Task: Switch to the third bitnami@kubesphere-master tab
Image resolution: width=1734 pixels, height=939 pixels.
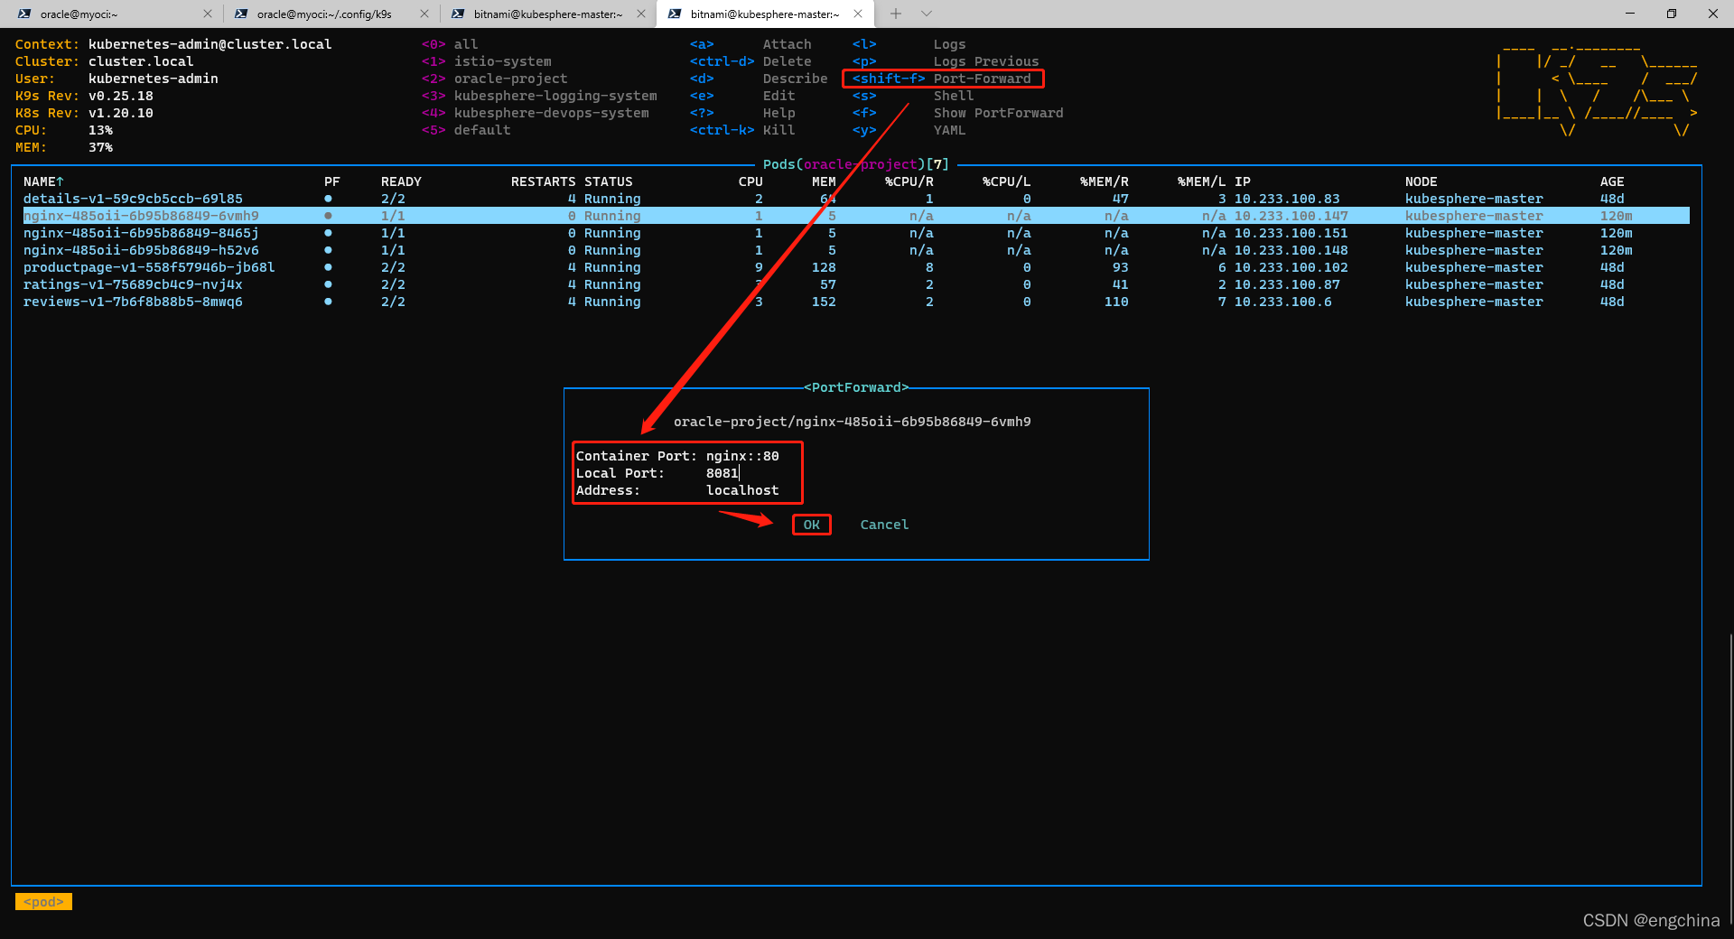Action: click(x=547, y=14)
